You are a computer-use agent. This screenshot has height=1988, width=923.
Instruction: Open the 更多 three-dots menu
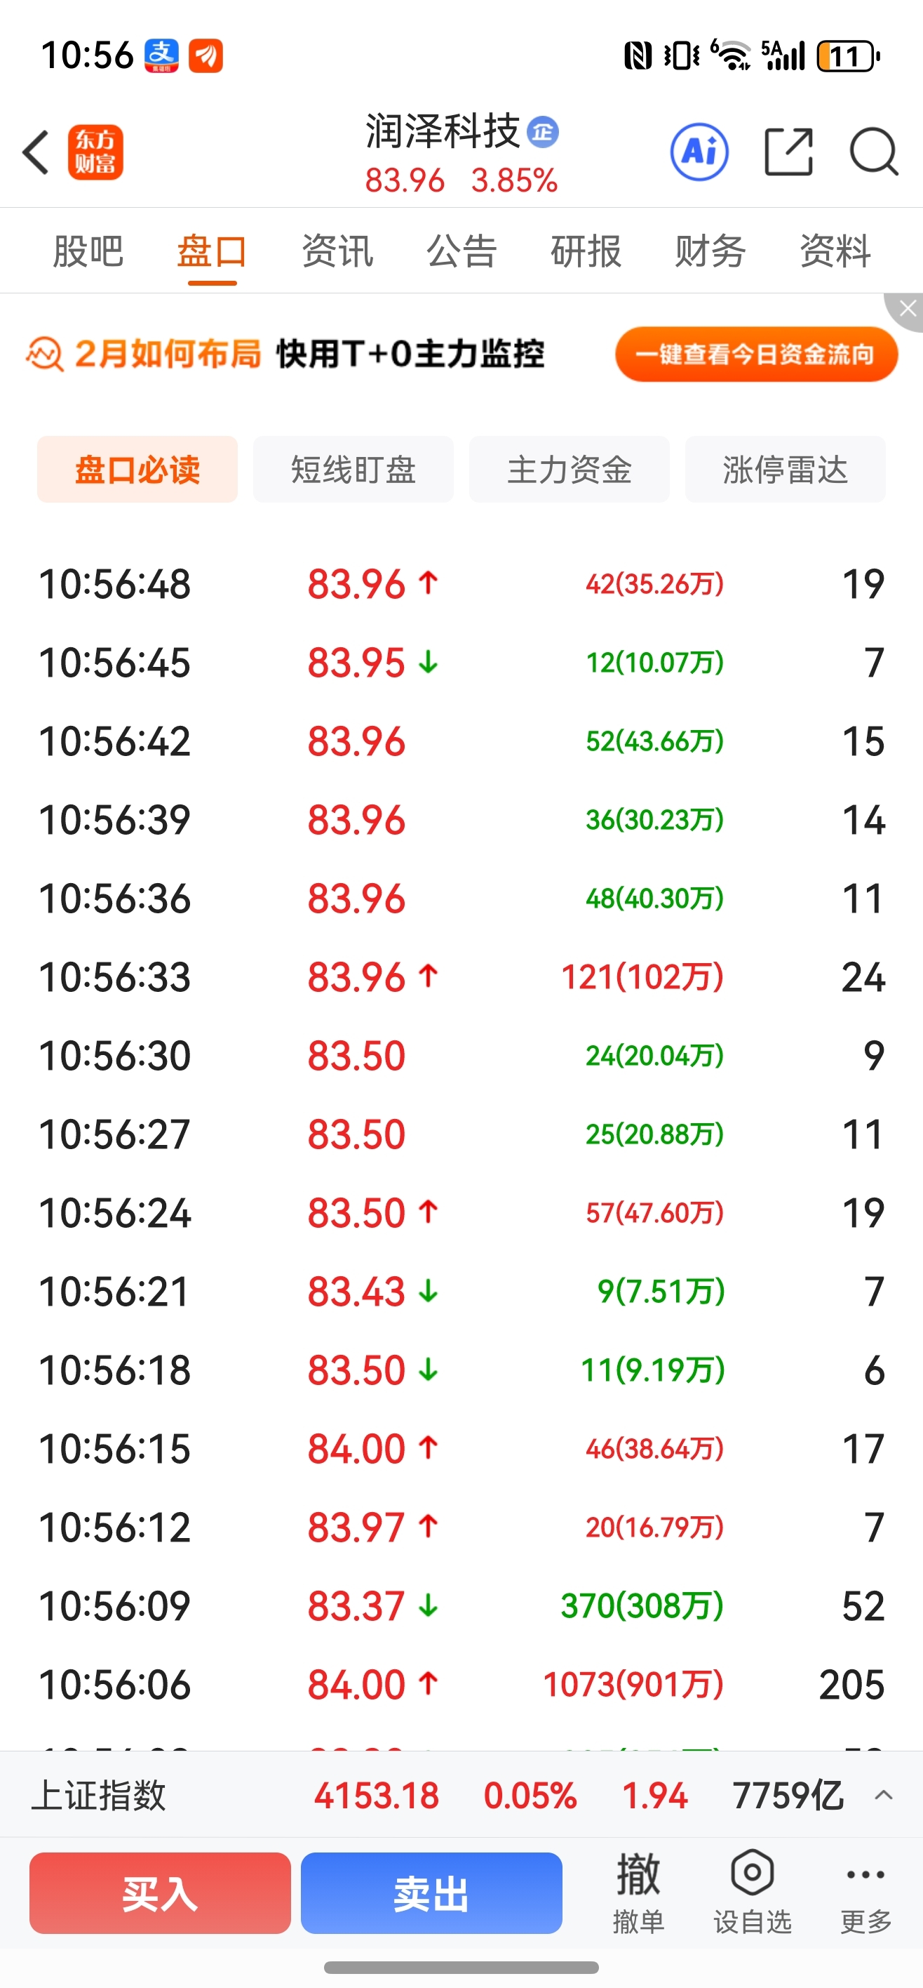[x=865, y=1890]
